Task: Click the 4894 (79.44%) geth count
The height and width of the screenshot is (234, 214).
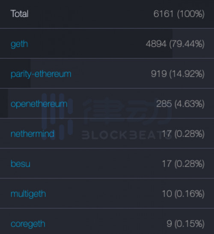Action: pyautogui.click(x=175, y=44)
